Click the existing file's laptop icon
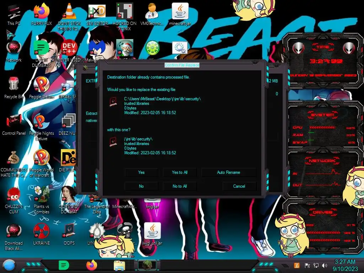364x273 pixels. (x=113, y=102)
